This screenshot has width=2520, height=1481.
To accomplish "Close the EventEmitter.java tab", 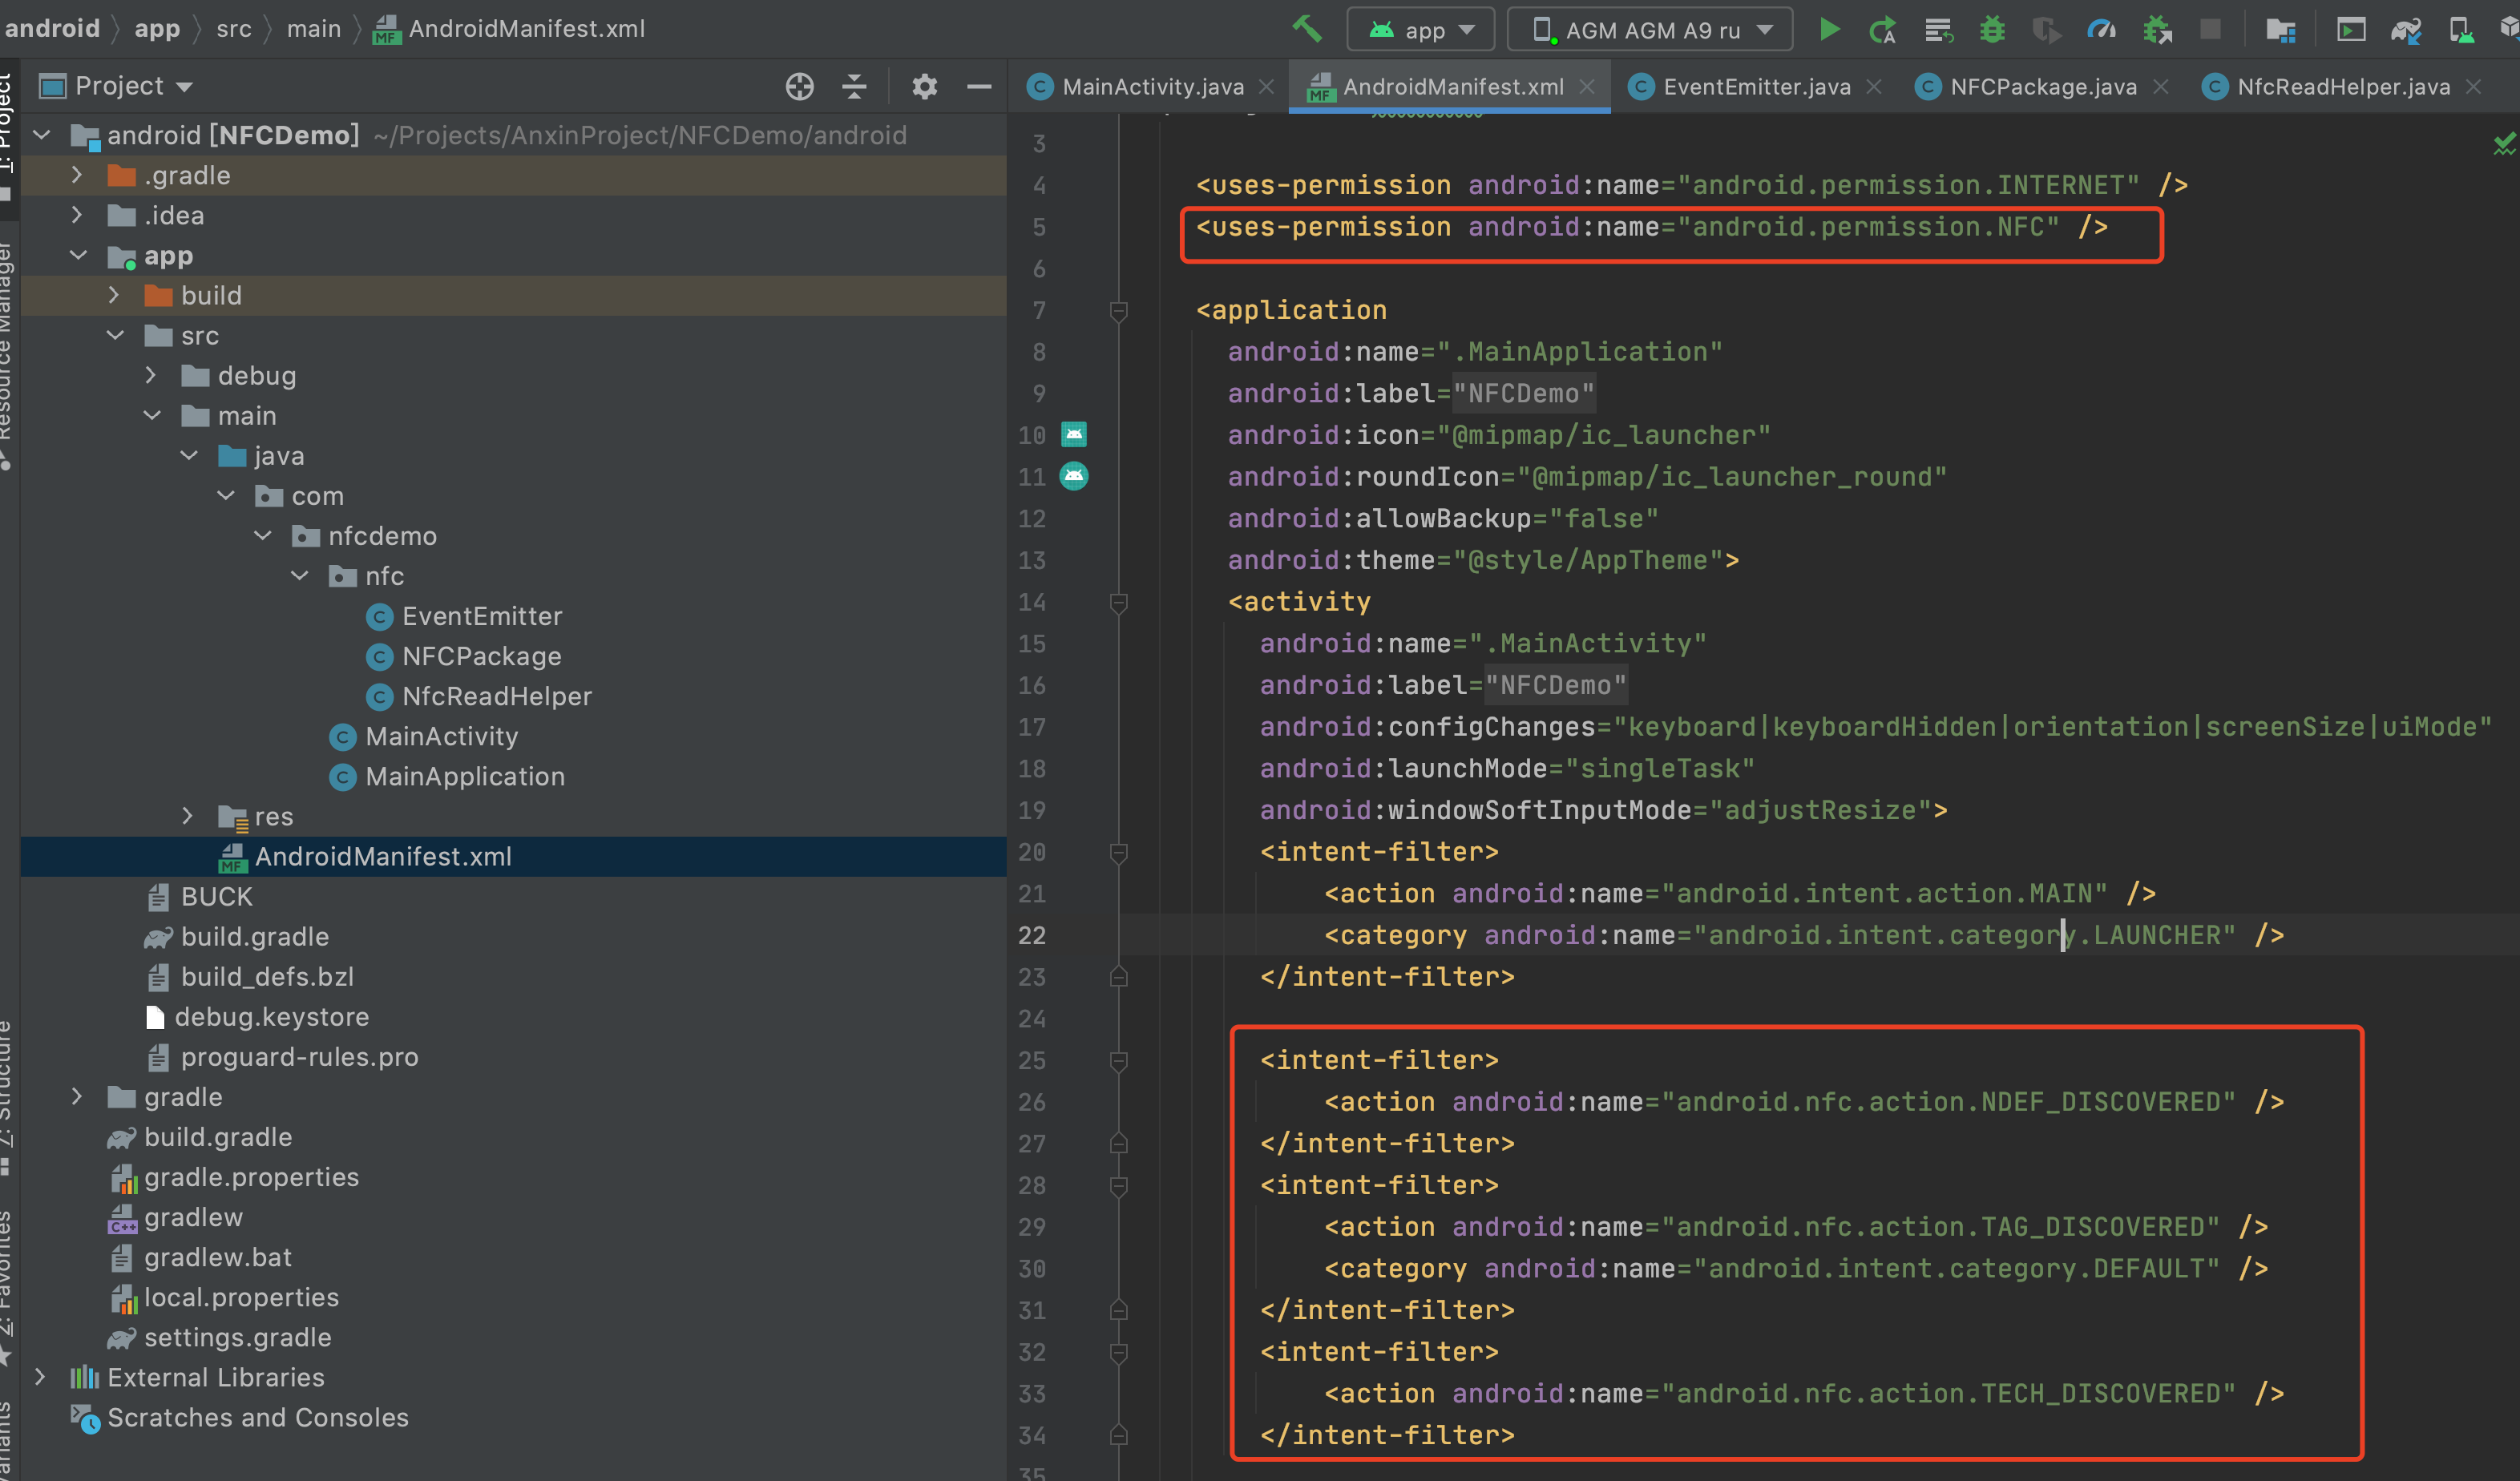I will [1874, 87].
